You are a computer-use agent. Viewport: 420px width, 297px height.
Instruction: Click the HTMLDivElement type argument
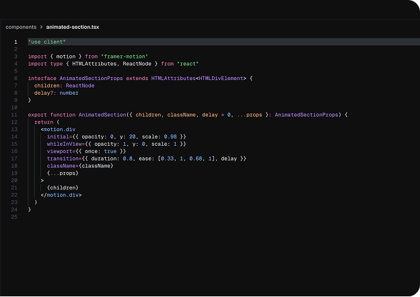click(222, 78)
